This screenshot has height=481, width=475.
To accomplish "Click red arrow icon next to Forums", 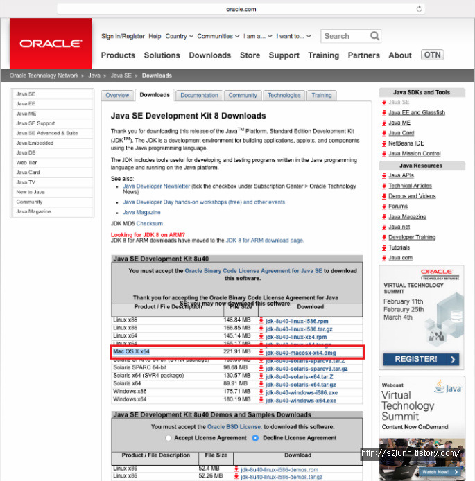I will coord(384,207).
